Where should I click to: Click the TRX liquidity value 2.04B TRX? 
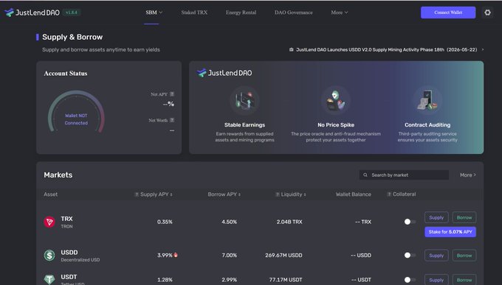289,222
